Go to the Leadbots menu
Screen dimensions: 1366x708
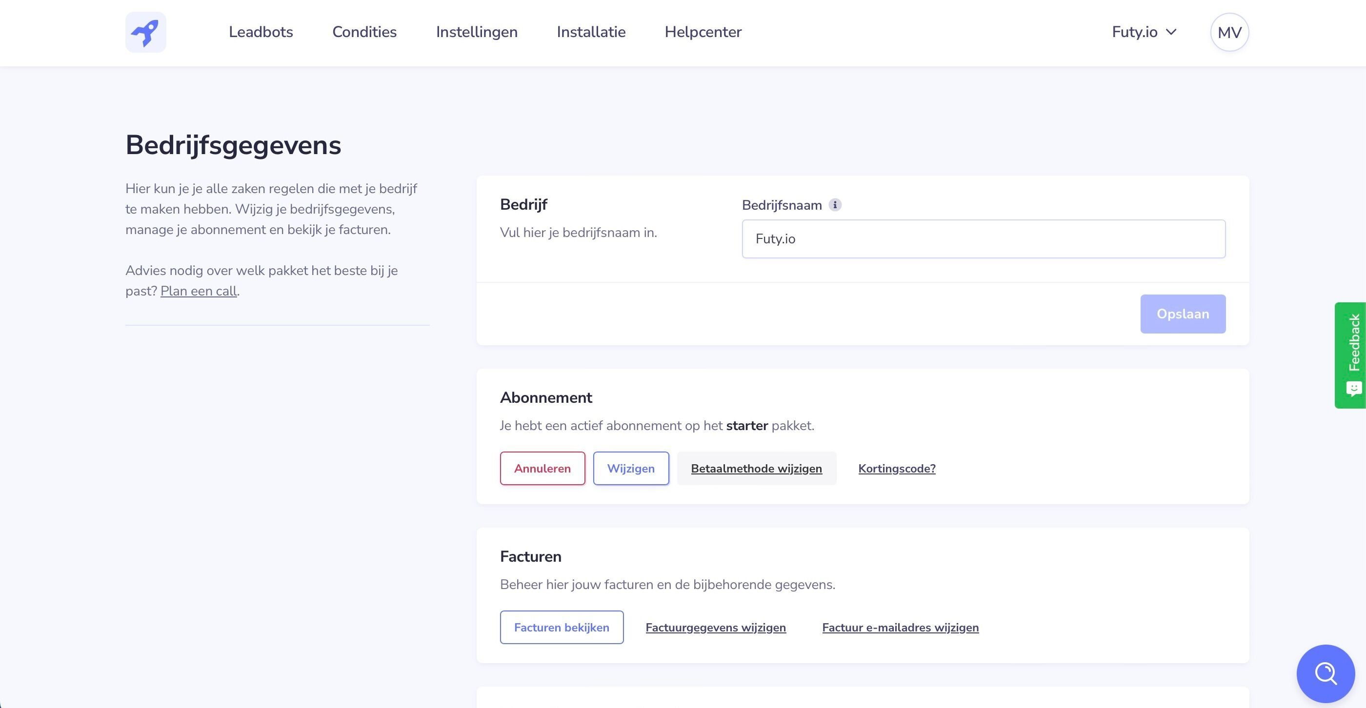(x=261, y=32)
